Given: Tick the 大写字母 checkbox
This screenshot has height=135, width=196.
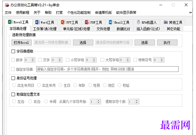Looking at the screenshot, I should click(x=102, y=60).
